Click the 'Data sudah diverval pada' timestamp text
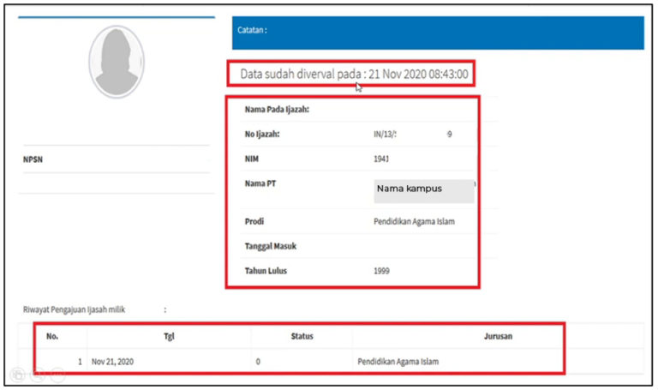The height and width of the screenshot is (390, 658). pos(354,75)
